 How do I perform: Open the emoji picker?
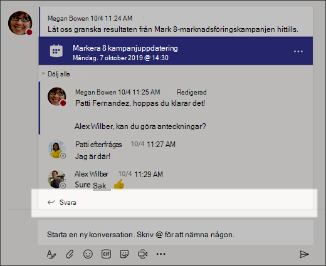coord(88,254)
